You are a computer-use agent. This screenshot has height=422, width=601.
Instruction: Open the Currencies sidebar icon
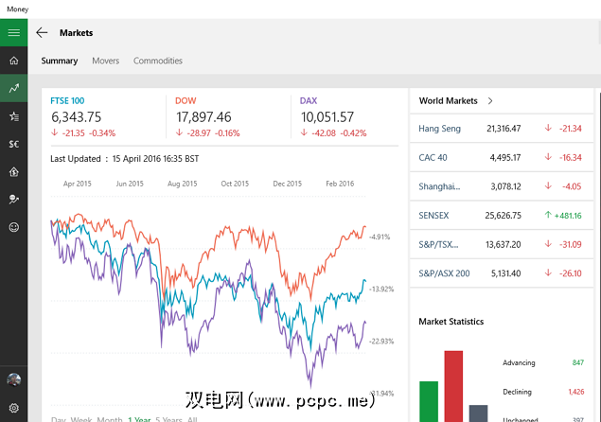coord(13,144)
